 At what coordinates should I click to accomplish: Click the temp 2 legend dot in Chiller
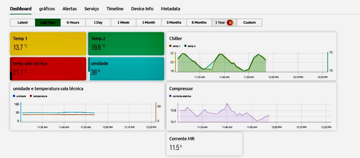[x=185, y=46]
